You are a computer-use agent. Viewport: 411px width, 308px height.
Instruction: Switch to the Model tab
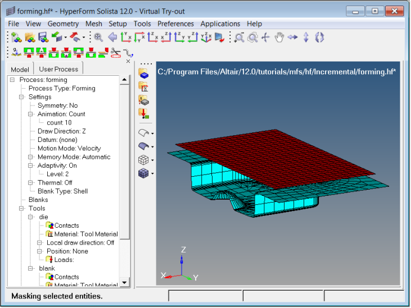[20, 69]
